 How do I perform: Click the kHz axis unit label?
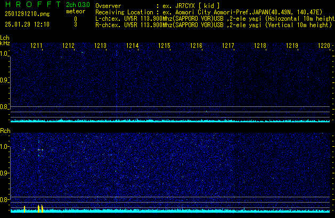point(5,43)
